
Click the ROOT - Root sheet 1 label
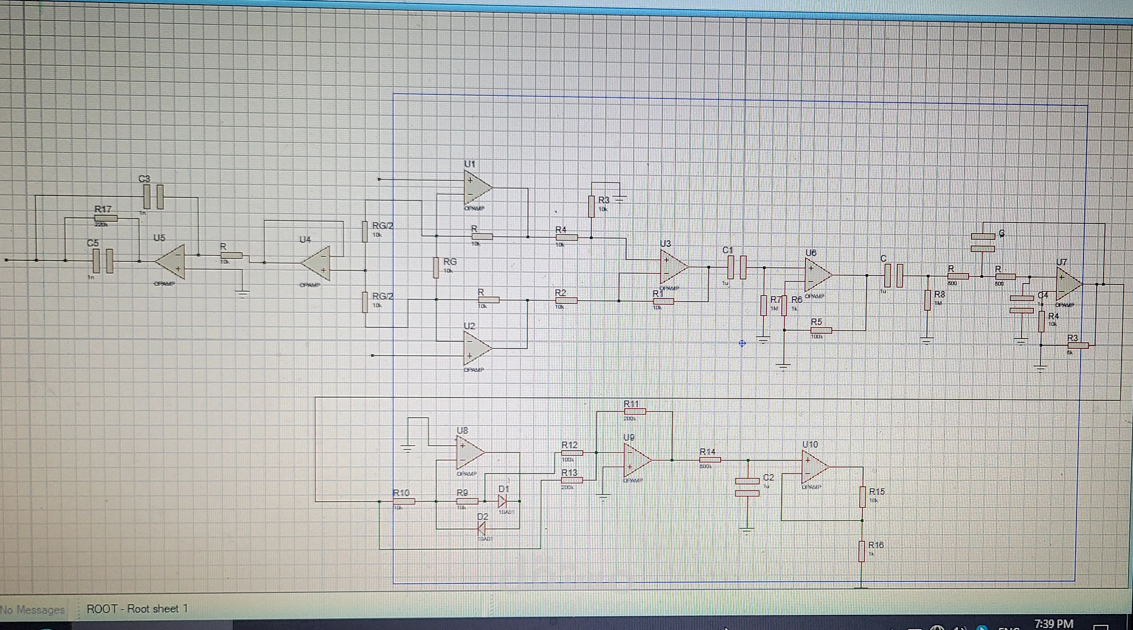click(137, 609)
